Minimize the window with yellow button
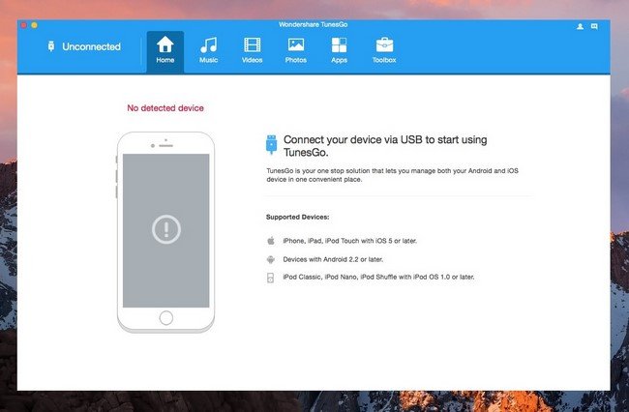The height and width of the screenshot is (412, 629). [x=35, y=25]
